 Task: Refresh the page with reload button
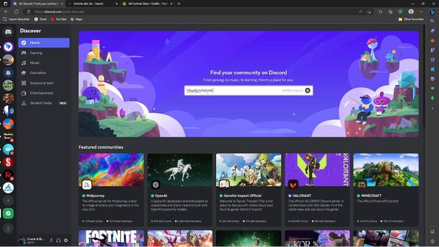pyautogui.click(x=16, y=12)
